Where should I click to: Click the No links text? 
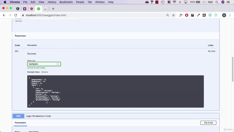point(212,51)
